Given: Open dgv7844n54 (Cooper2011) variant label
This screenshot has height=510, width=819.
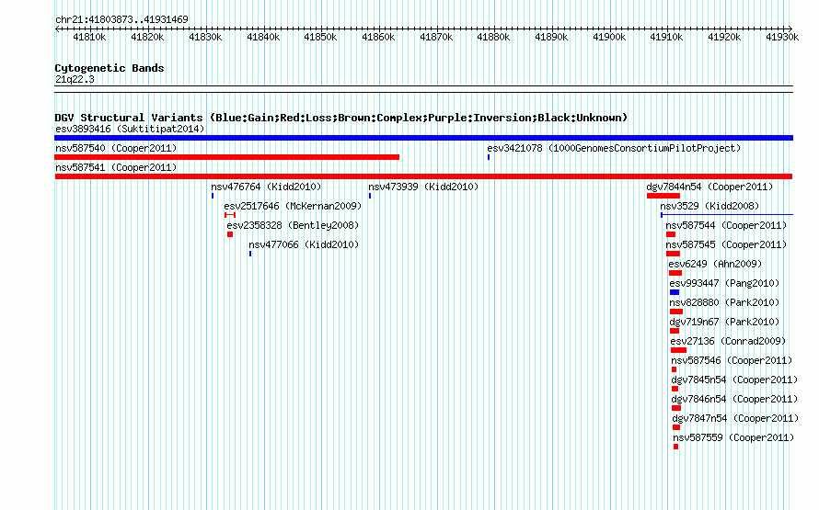Looking at the screenshot, I should point(709,187).
